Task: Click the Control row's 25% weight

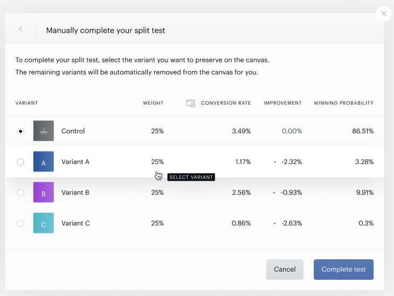Action: click(x=157, y=131)
